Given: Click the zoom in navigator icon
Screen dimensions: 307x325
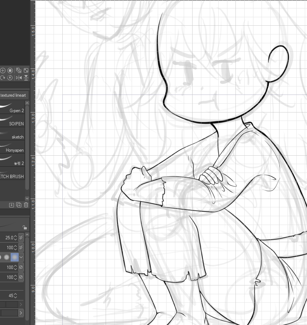Looking at the screenshot, I should point(3,70).
